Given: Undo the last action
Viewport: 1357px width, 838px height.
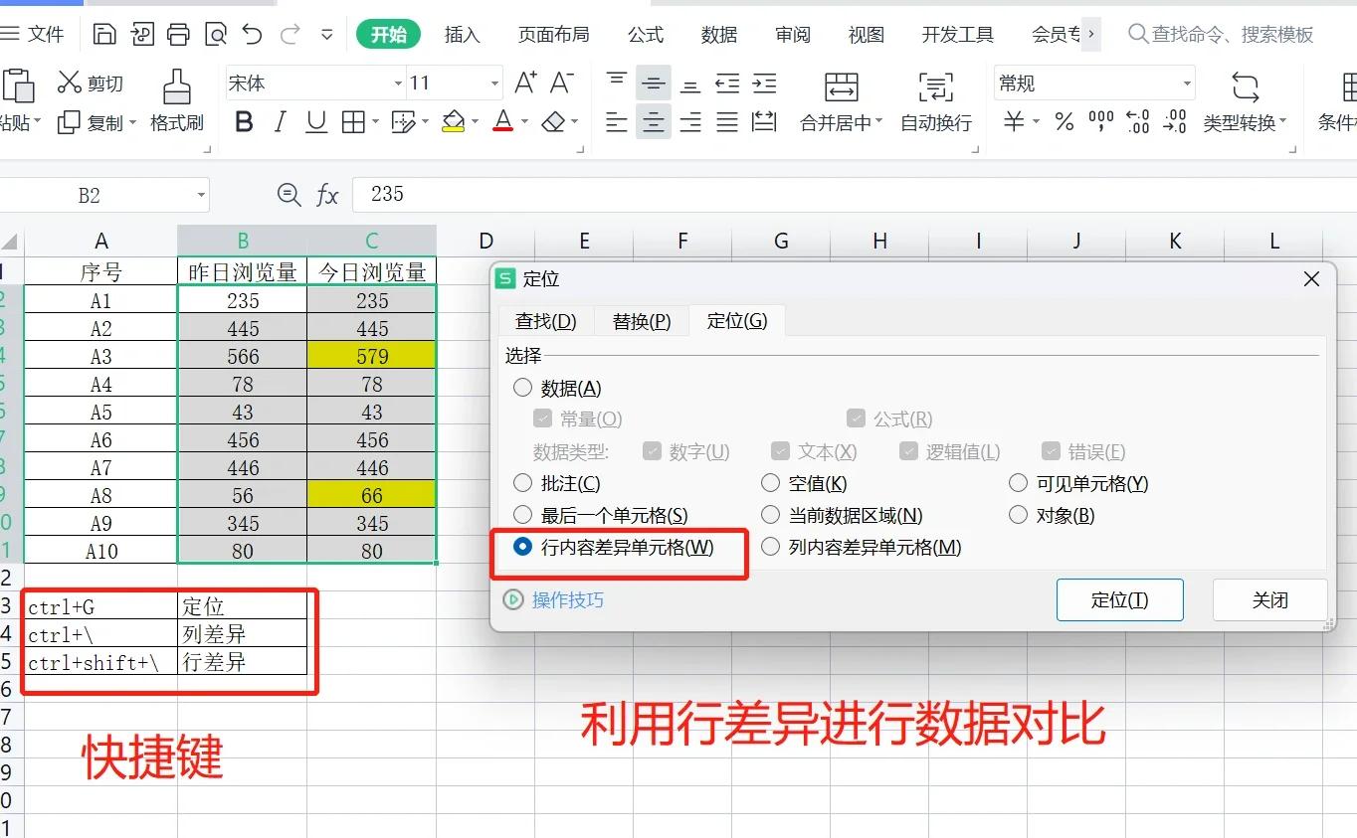Looking at the screenshot, I should 252,35.
